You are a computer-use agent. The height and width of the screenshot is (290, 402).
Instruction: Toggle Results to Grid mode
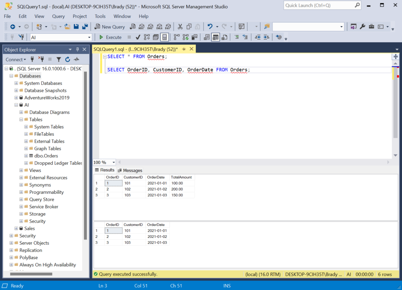(x=216, y=37)
